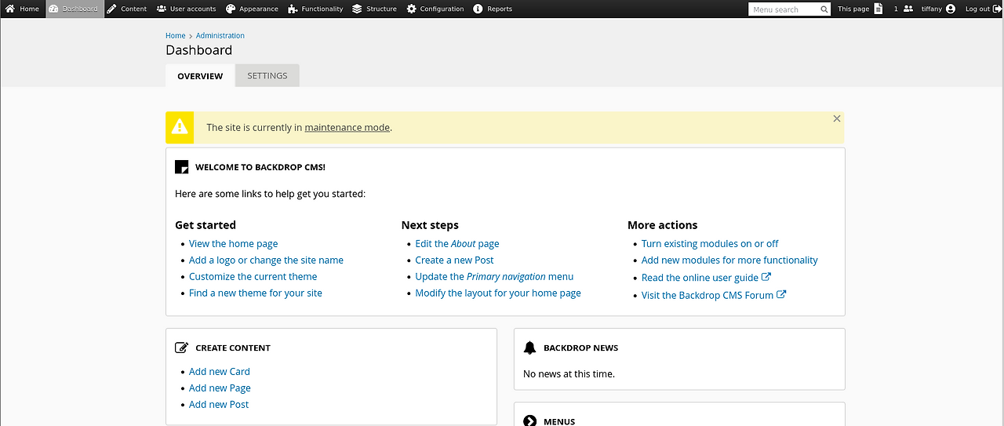
Task: Click Customize the current theme
Action: 253,277
